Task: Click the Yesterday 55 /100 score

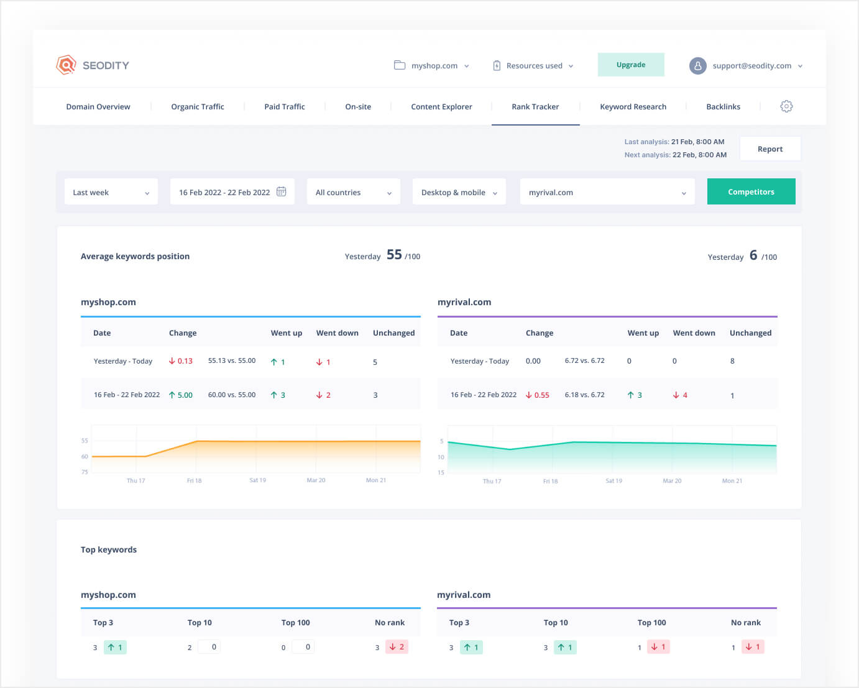Action: tap(382, 255)
